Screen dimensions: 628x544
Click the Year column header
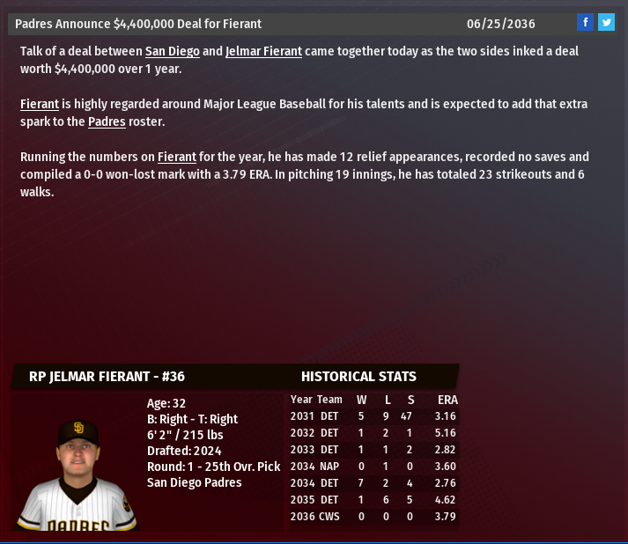point(301,400)
